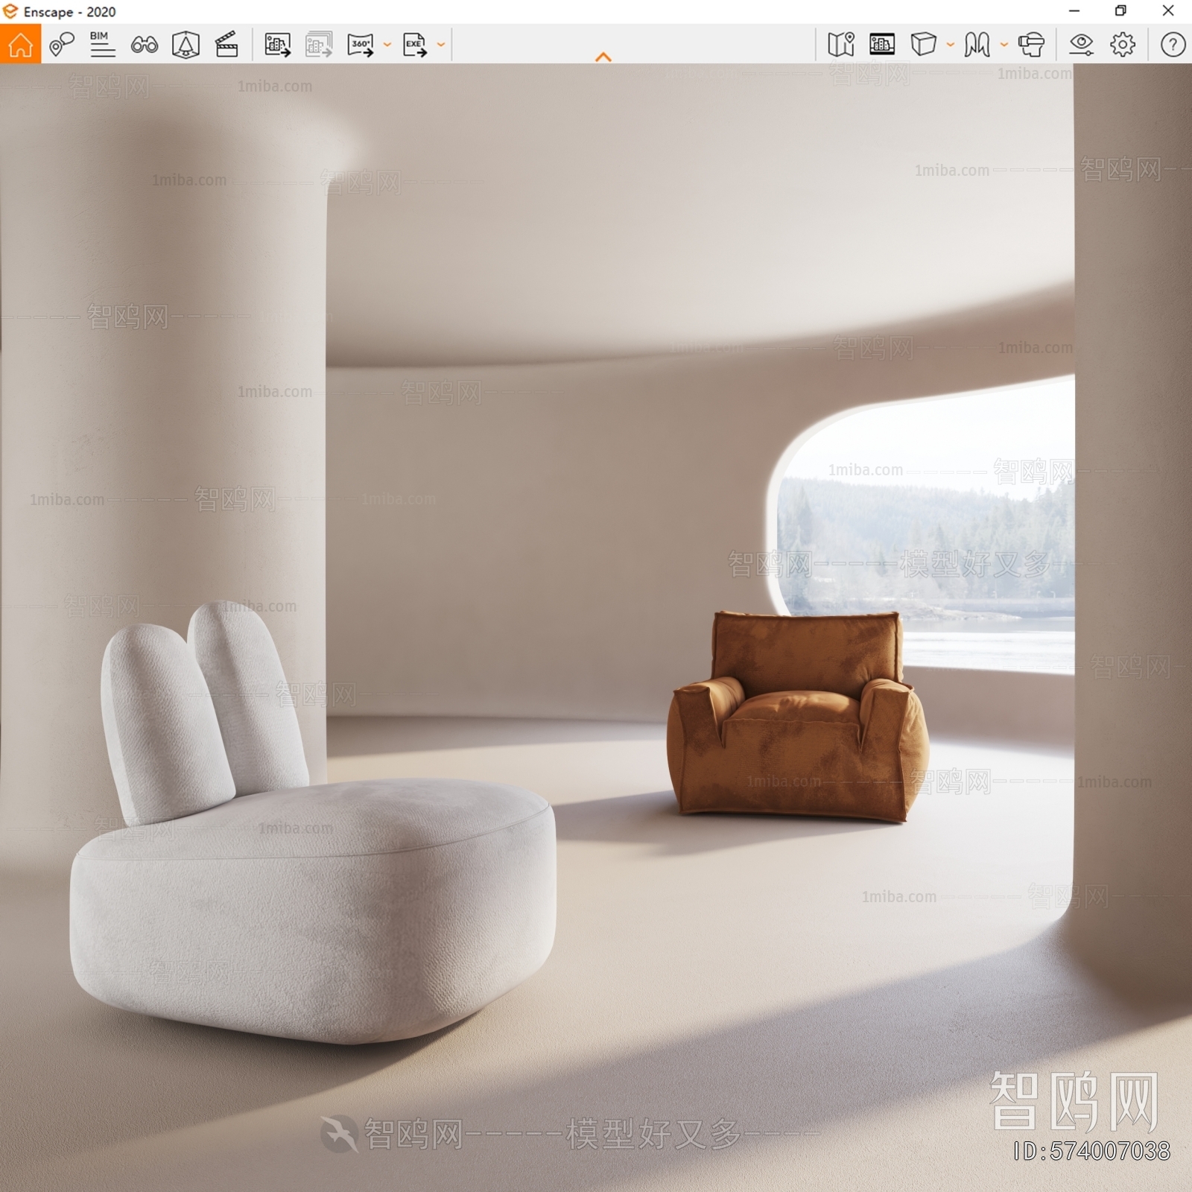Open the asset library panel icon
The width and height of the screenshot is (1192, 1192).
pyautogui.click(x=882, y=45)
